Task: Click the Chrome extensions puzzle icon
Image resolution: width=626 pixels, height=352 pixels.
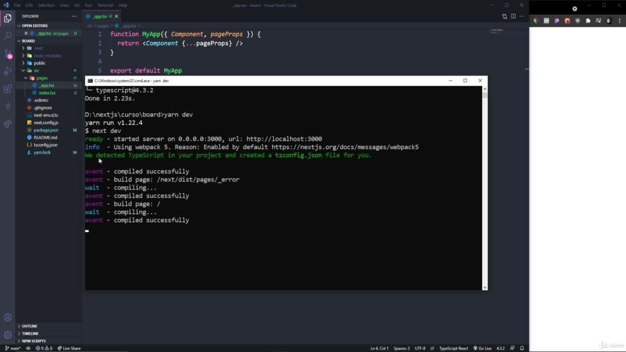Action: 588,21
